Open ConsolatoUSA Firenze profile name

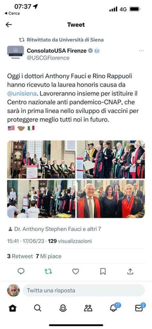(57, 50)
